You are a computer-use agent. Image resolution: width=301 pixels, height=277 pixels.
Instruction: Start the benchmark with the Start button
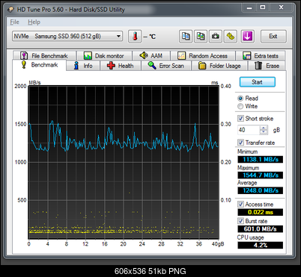[x=258, y=82]
